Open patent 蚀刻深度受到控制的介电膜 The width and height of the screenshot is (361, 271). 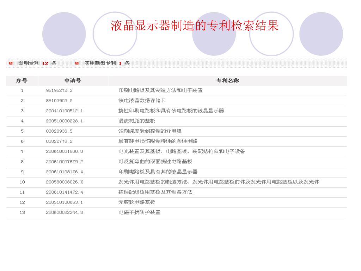coord(150,131)
